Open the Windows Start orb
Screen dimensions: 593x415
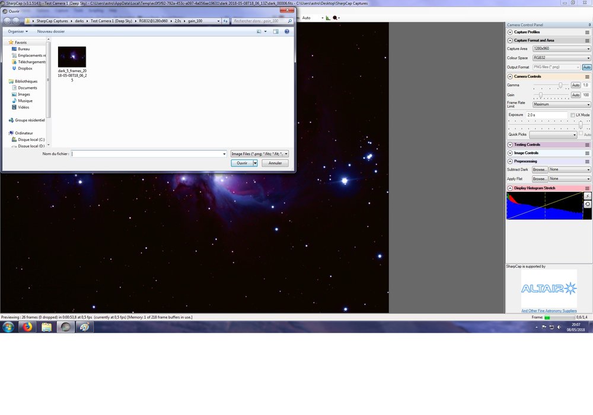8,327
